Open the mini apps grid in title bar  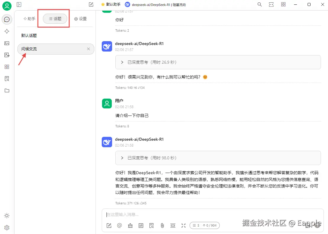283,4
